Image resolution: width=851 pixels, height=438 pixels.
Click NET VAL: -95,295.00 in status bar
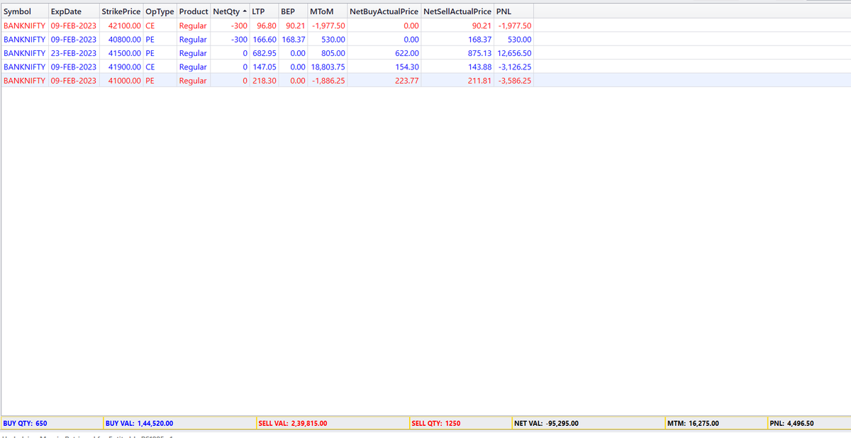pos(546,424)
